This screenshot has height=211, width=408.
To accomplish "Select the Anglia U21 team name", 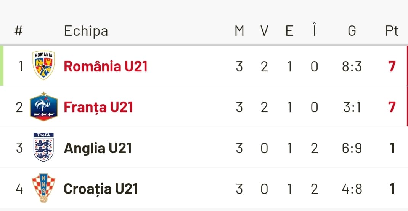I will (x=98, y=148).
